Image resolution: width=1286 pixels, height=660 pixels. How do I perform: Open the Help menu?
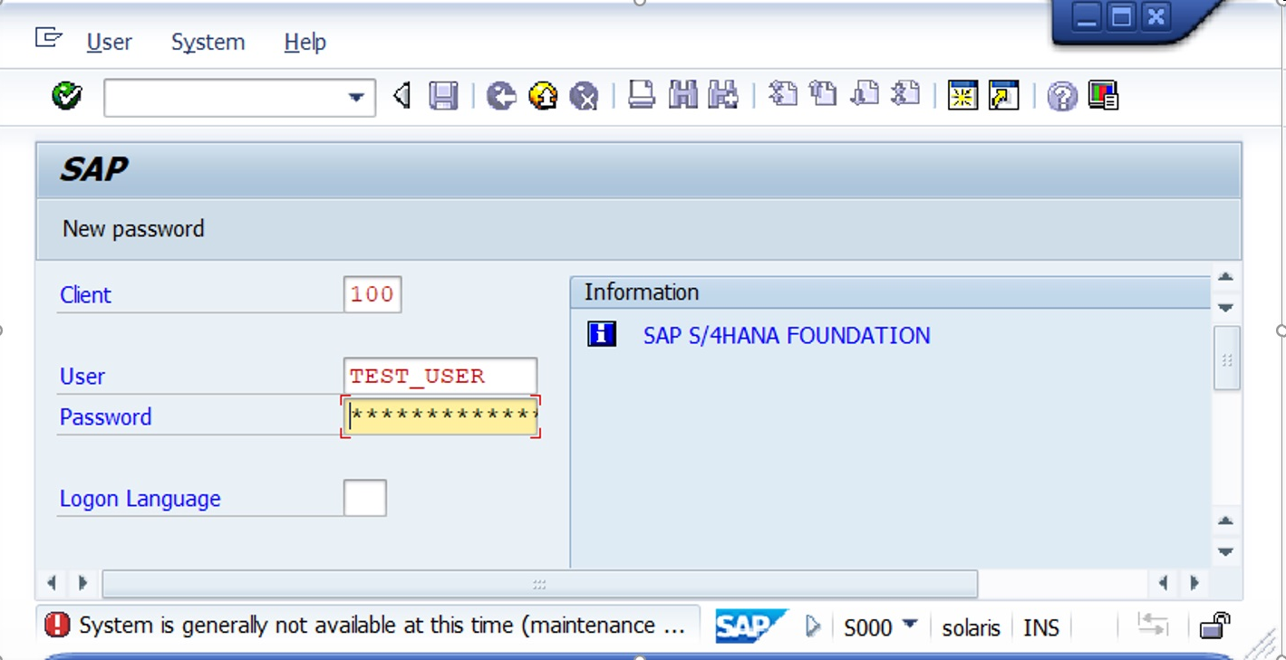coord(305,42)
